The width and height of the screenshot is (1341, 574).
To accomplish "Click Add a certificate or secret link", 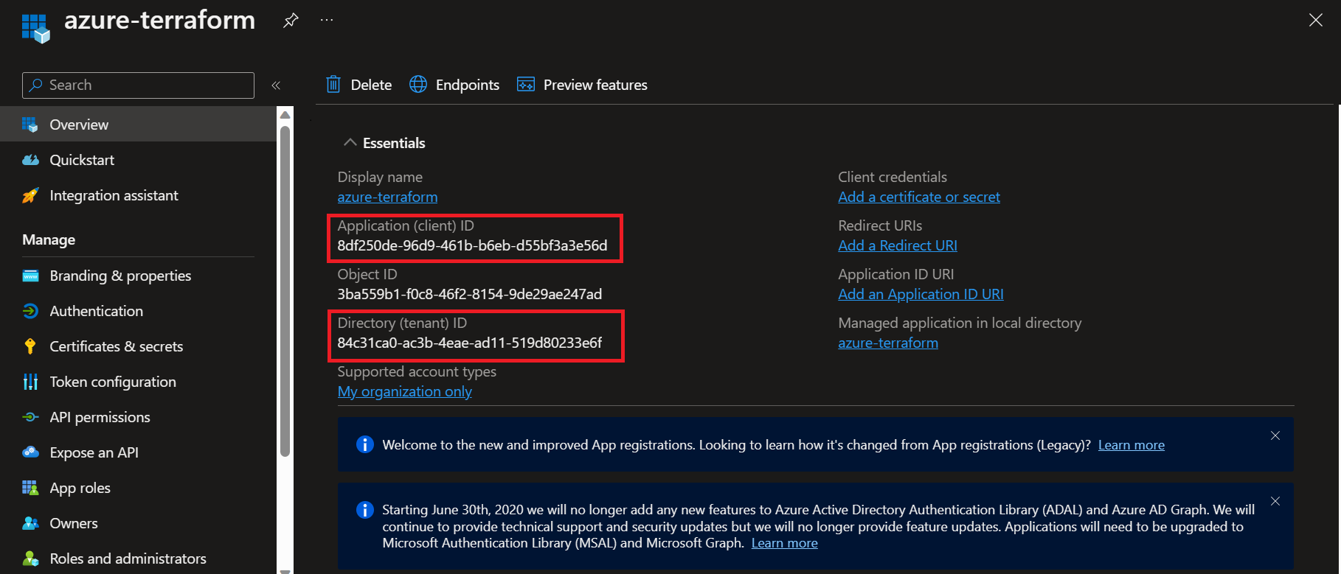I will click(919, 197).
